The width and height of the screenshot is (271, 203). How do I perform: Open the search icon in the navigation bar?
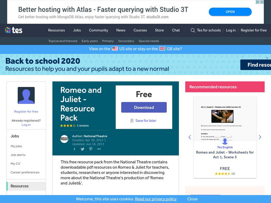point(192,30)
